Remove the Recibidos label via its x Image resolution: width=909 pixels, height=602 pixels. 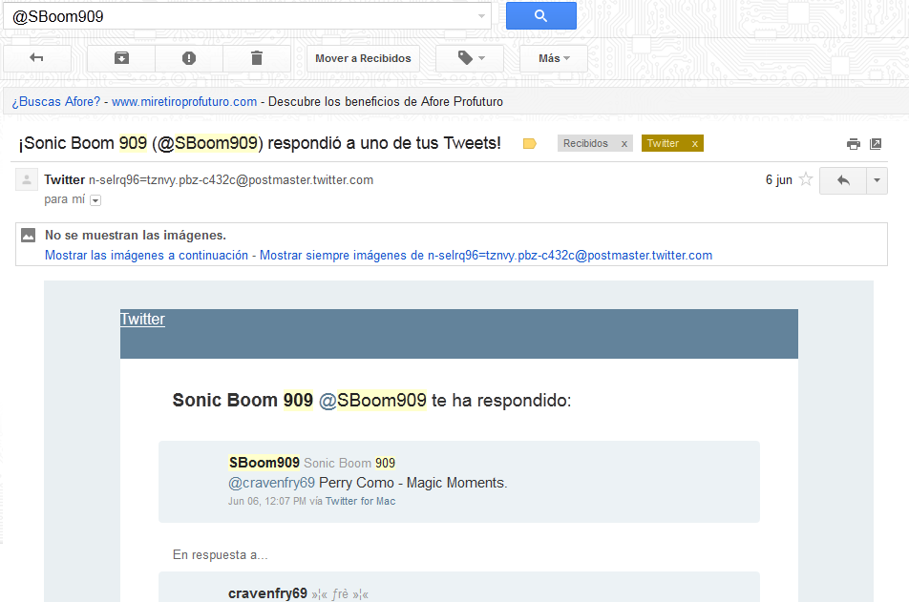click(624, 144)
